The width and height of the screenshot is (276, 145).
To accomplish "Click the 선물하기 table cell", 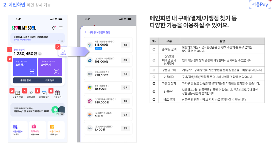I will [x=169, y=91].
